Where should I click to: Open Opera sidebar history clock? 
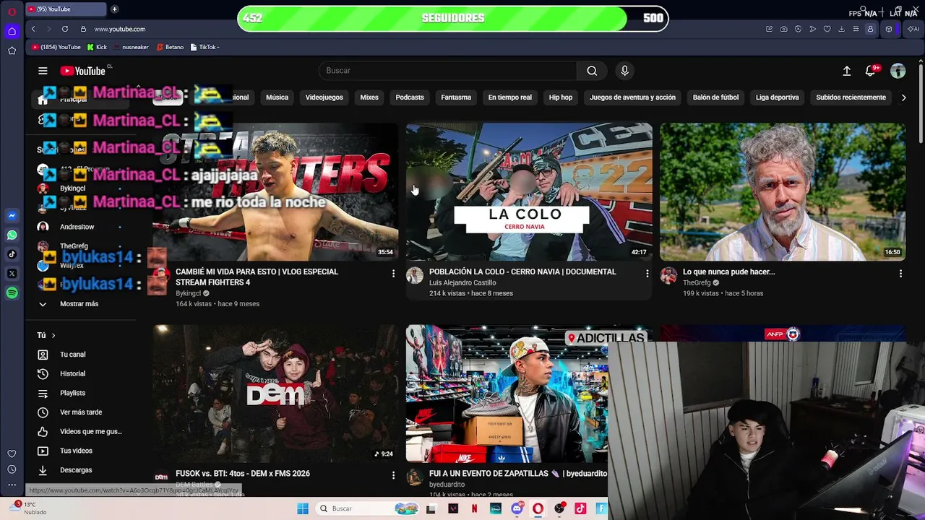coord(12,469)
